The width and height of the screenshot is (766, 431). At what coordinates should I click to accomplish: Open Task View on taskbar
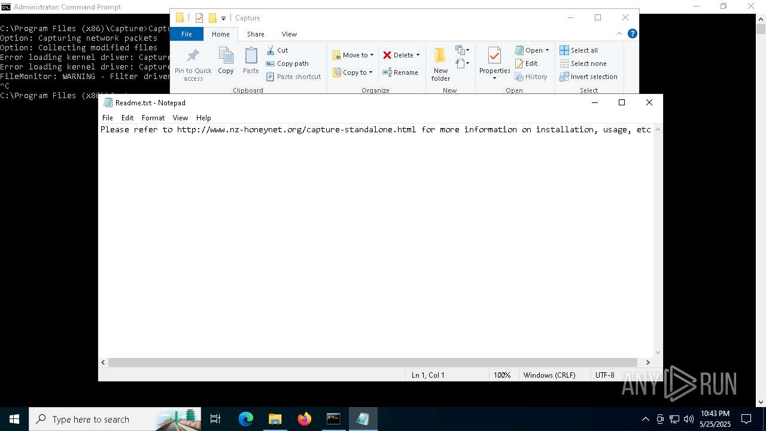pos(216,419)
